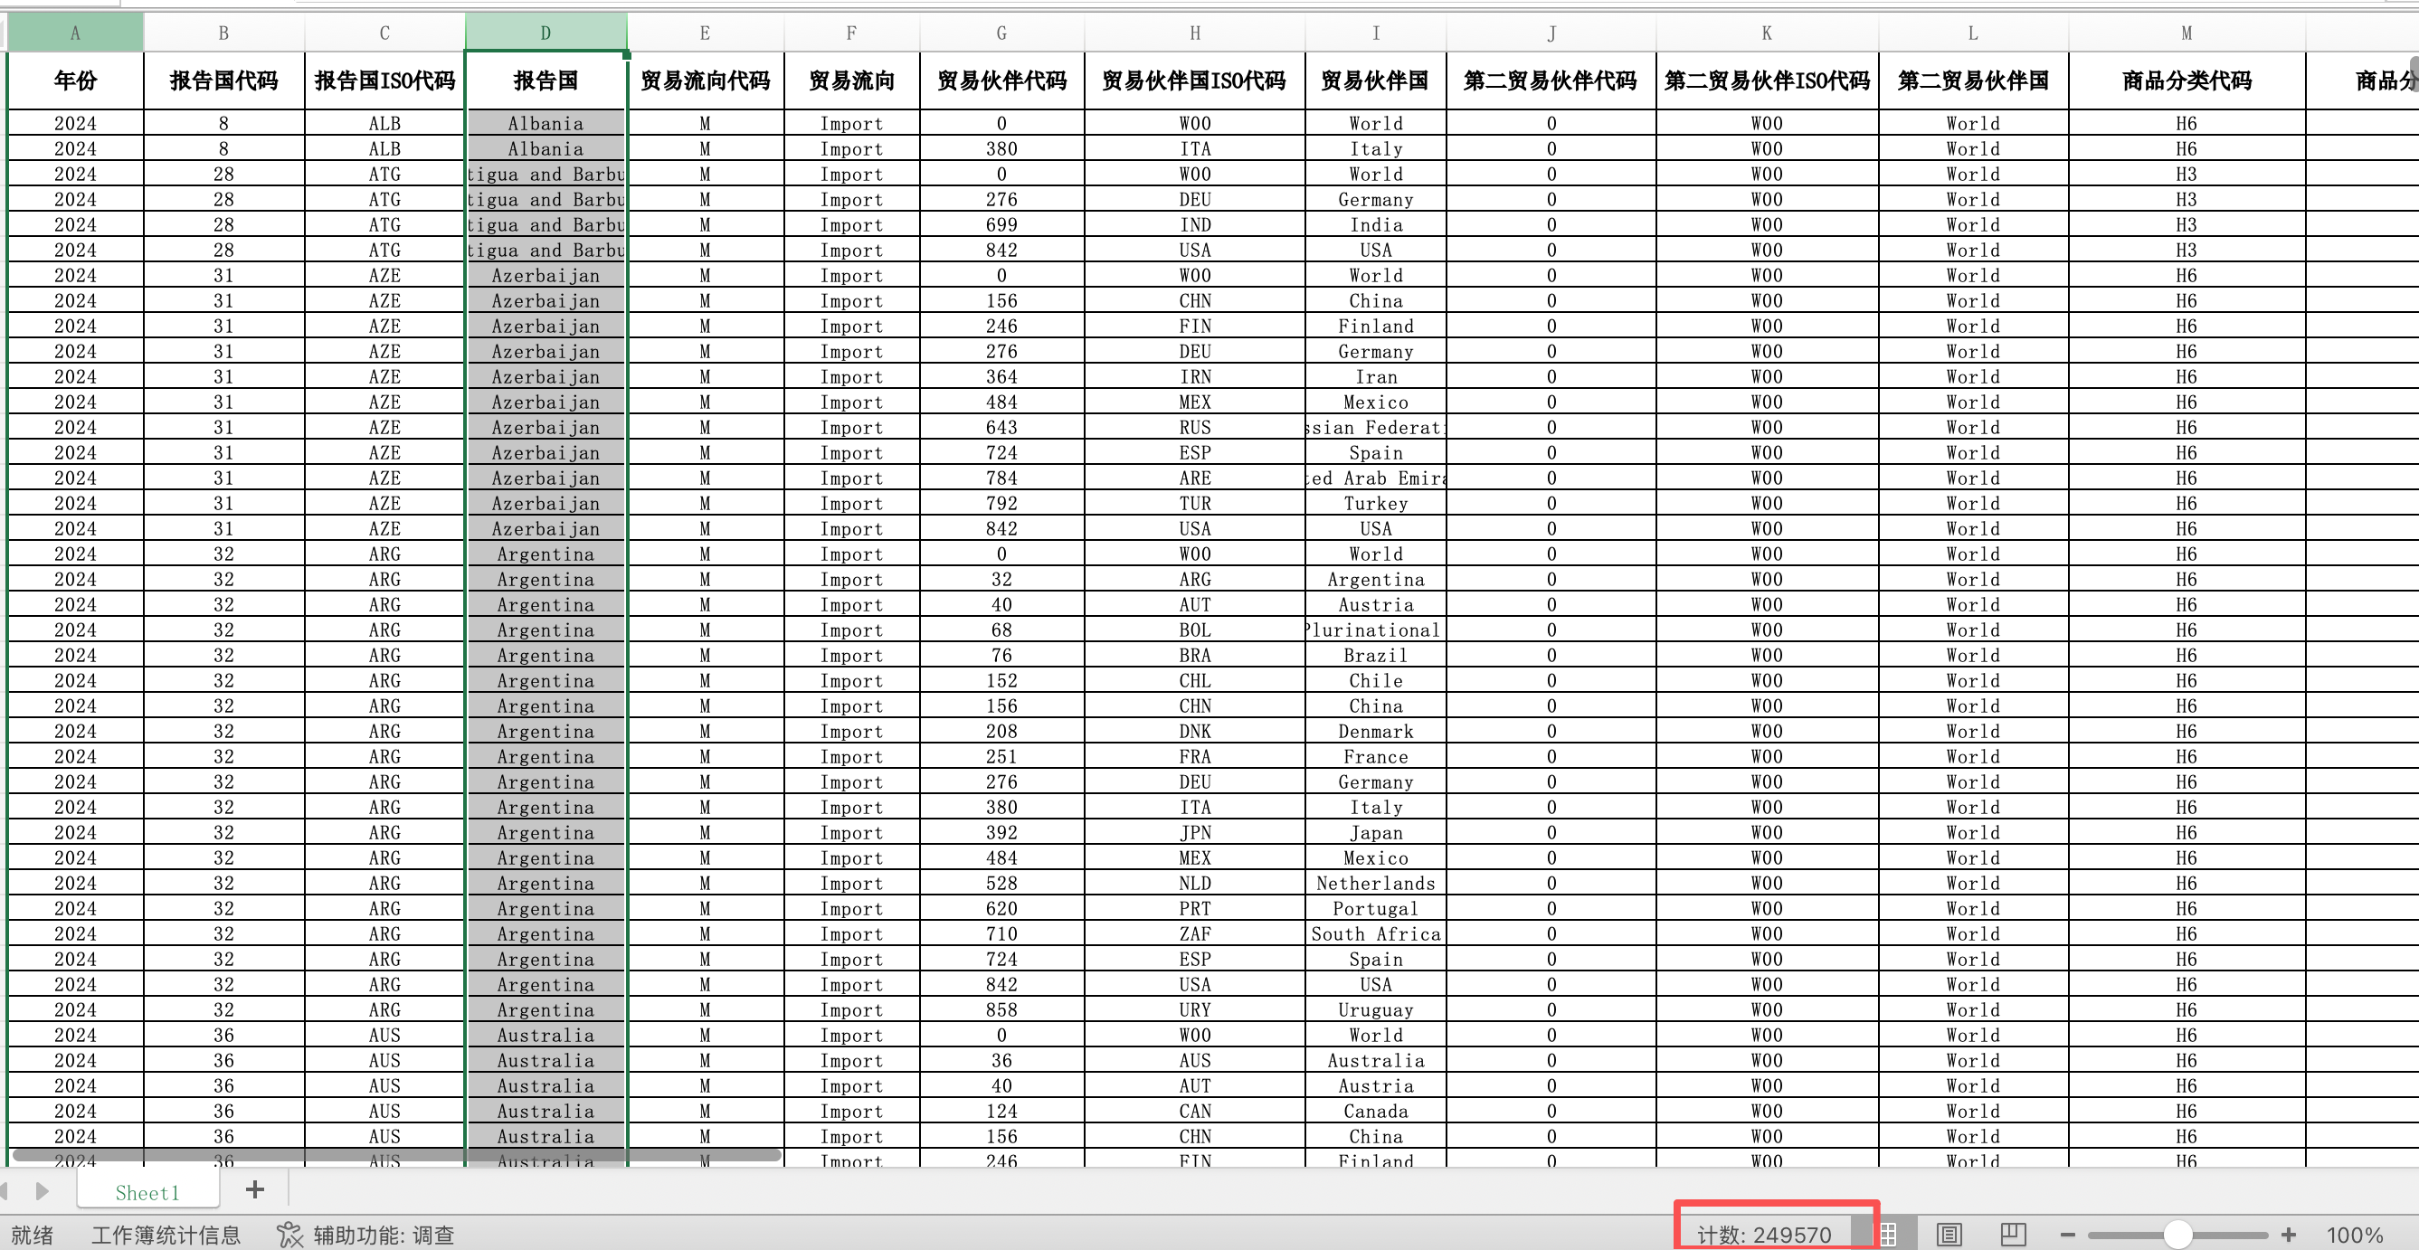This screenshot has width=2419, height=1250.
Task: Switch to Page Break Preview icon
Action: click(x=2013, y=1234)
